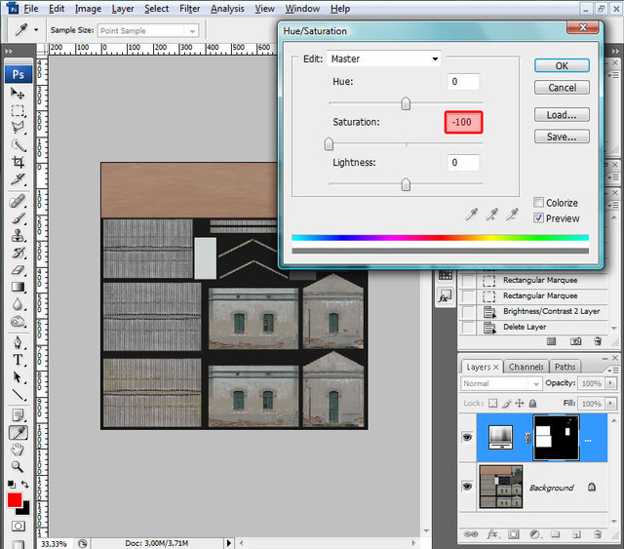Add layer style with fx icon
Image resolution: width=624 pixels, height=549 pixels.
tap(492, 534)
